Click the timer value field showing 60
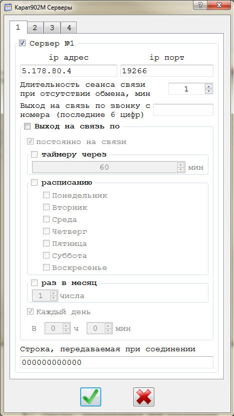Screen dimensions: 234x416 [x=104, y=167]
